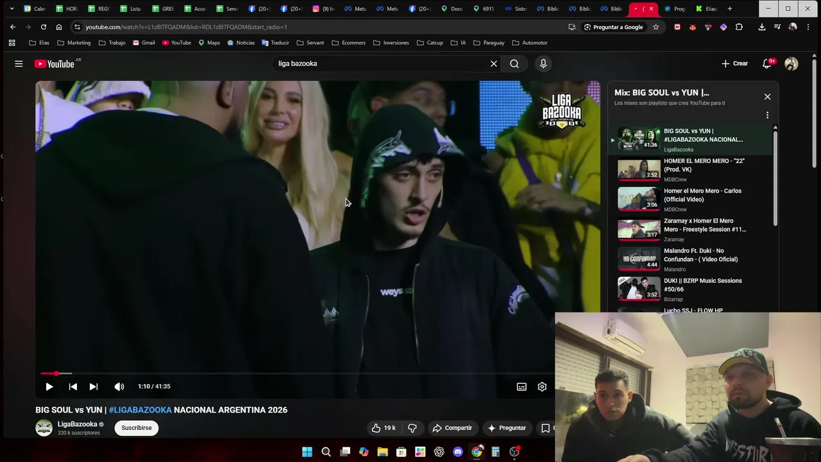821x462 pixels.
Task: Click the #LIGABAZOOKA hashtag in title
Action: click(x=140, y=410)
